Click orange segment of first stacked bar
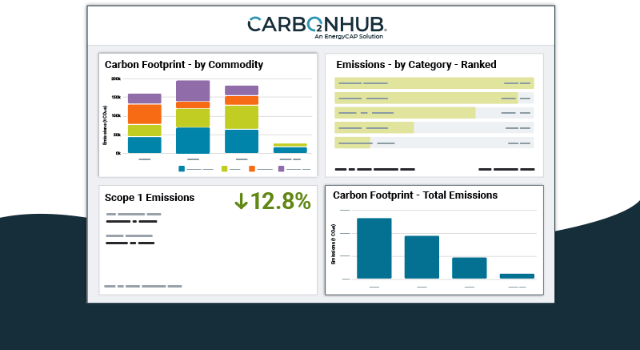 pyautogui.click(x=145, y=114)
